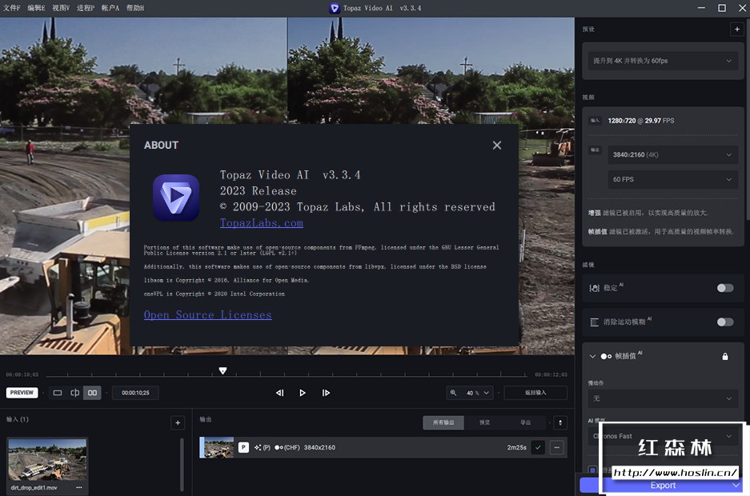Click the green checkmark on output row
Screen dimensions: 750x496
coord(538,448)
